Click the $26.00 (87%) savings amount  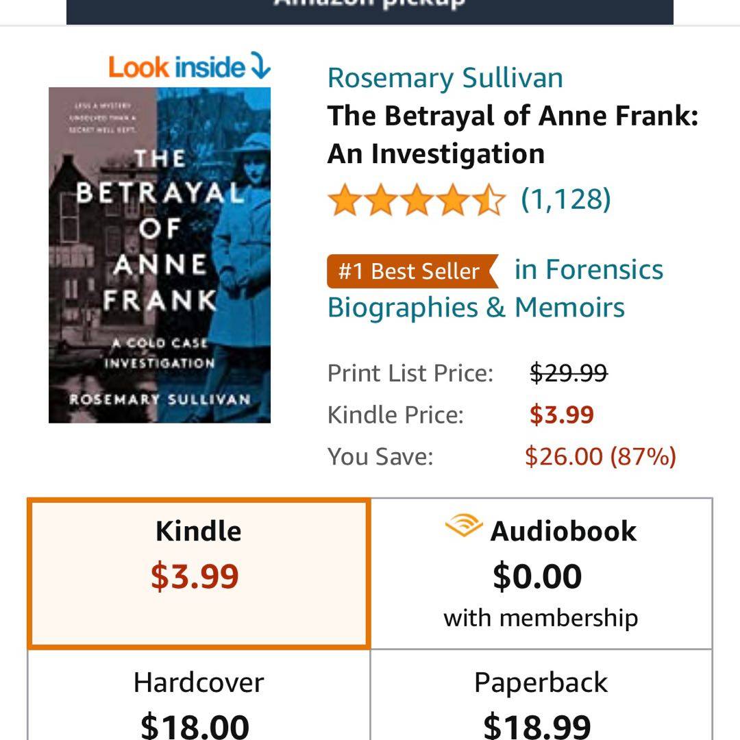click(600, 456)
